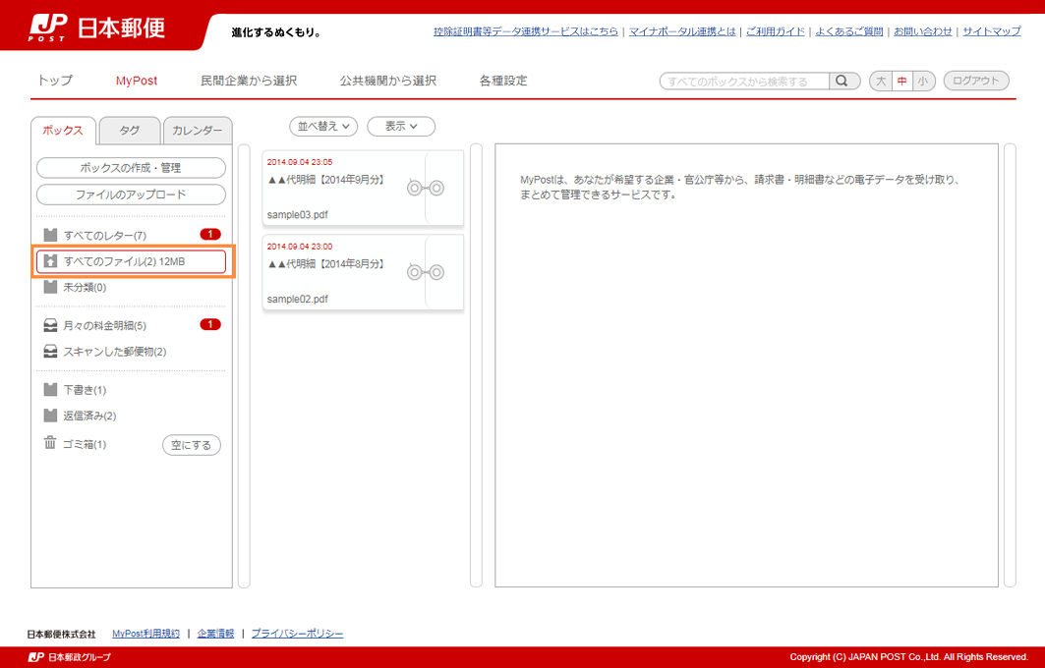
Task: Click Japan Post Group logo in footer
Action: pos(70,657)
